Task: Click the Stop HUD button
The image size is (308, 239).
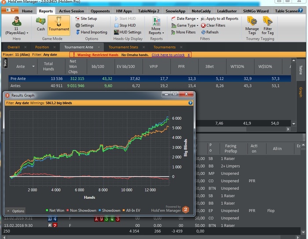Action: tap(125, 26)
